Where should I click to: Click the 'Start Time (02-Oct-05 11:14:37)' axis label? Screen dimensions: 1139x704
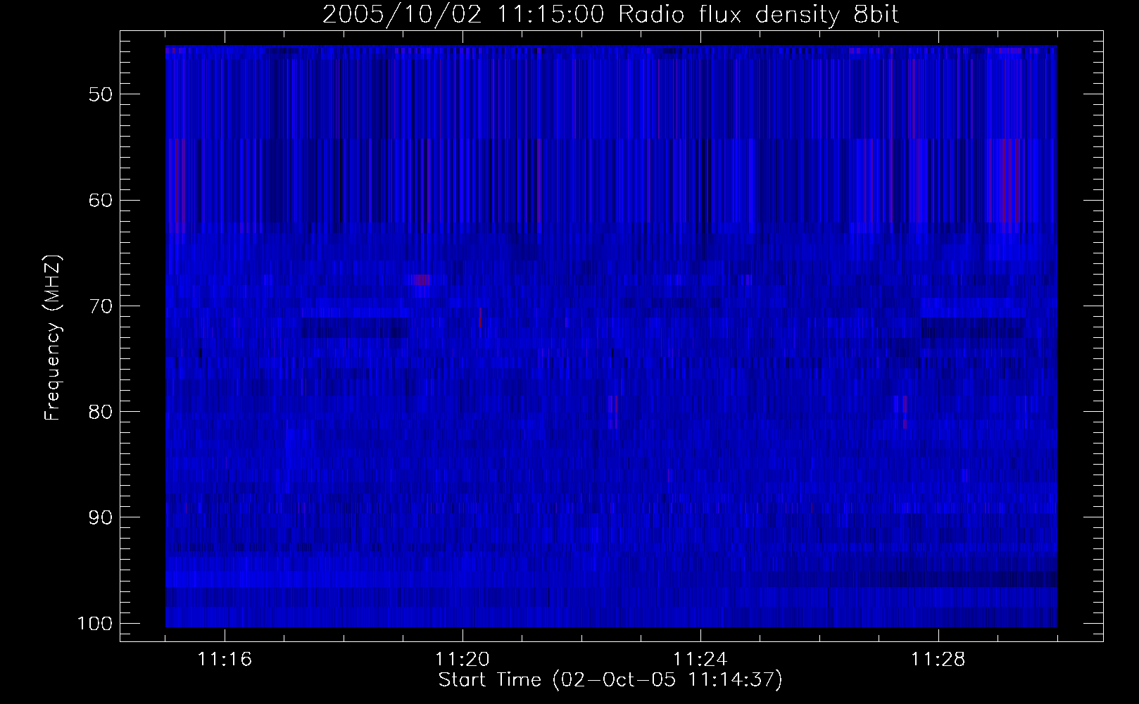(610, 680)
